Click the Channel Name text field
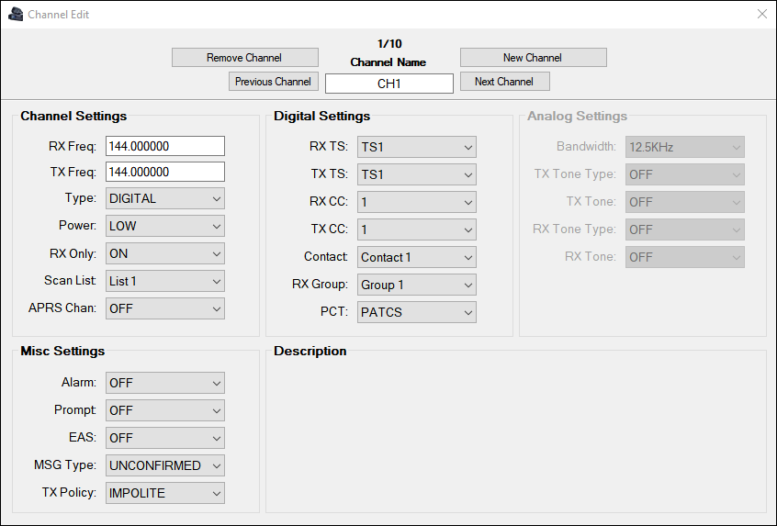Image resolution: width=777 pixels, height=526 pixels. (x=389, y=84)
